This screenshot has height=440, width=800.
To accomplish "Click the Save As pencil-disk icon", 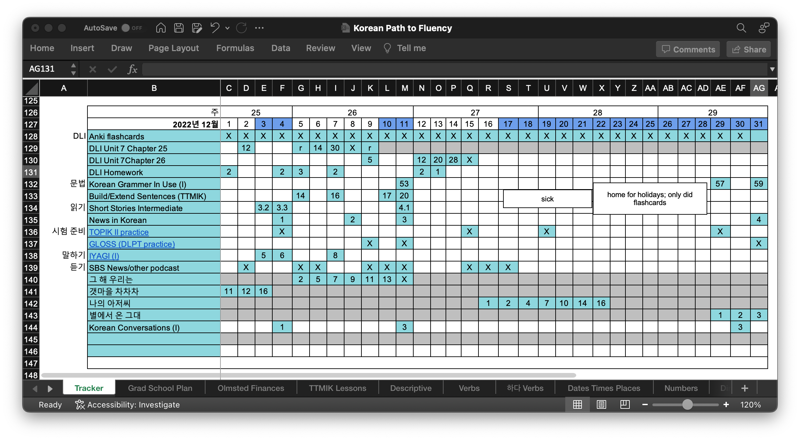I will (197, 28).
